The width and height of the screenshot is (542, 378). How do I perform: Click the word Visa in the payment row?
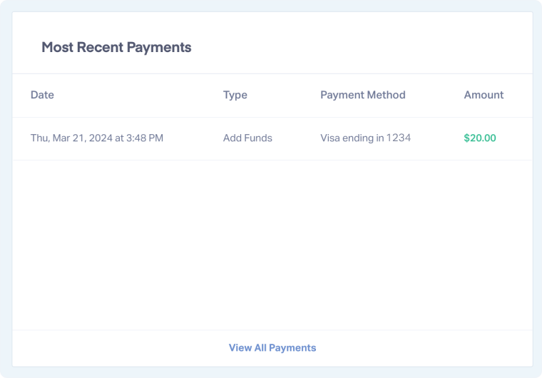tap(330, 138)
